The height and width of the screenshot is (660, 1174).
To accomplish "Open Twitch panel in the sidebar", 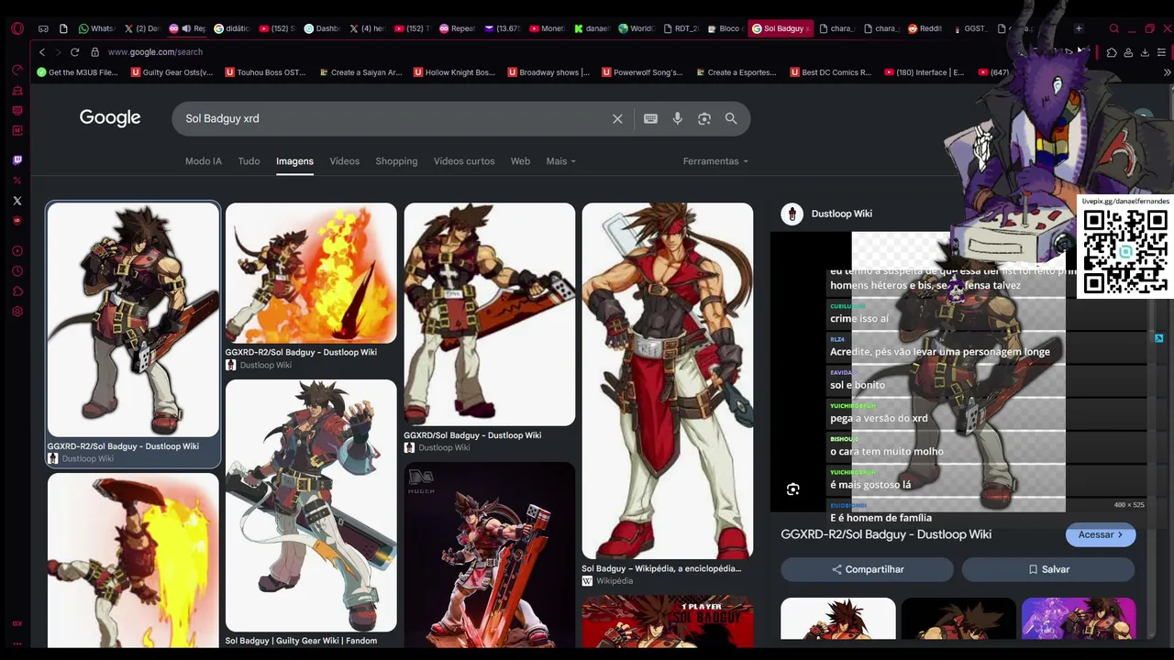I will (x=17, y=160).
